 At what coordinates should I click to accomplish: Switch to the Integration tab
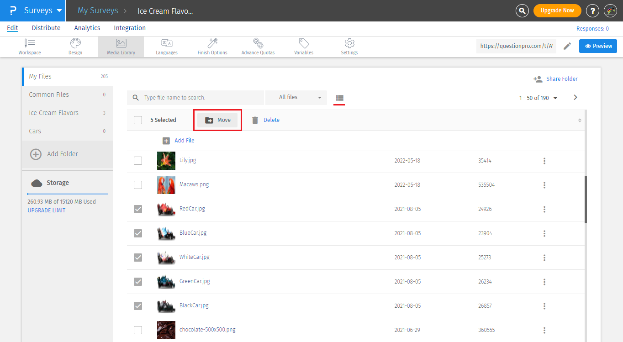coord(130,28)
